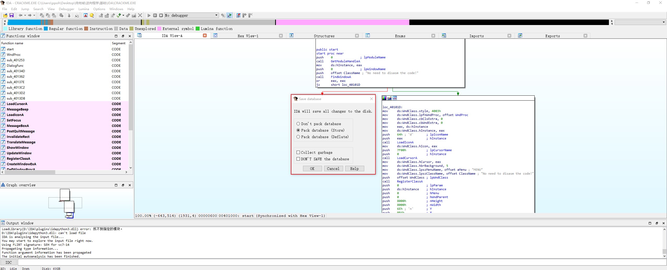Expand the jump forward history arrow
The image size is (667, 270).
tap(34, 15)
